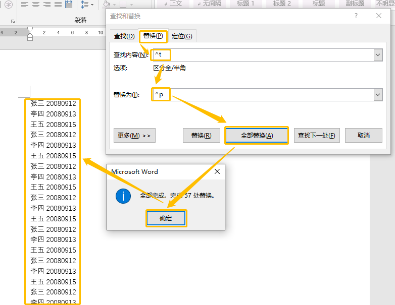The image size is (395, 305).
Task: Click the 区分全/半角 options text
Action: pos(169,68)
